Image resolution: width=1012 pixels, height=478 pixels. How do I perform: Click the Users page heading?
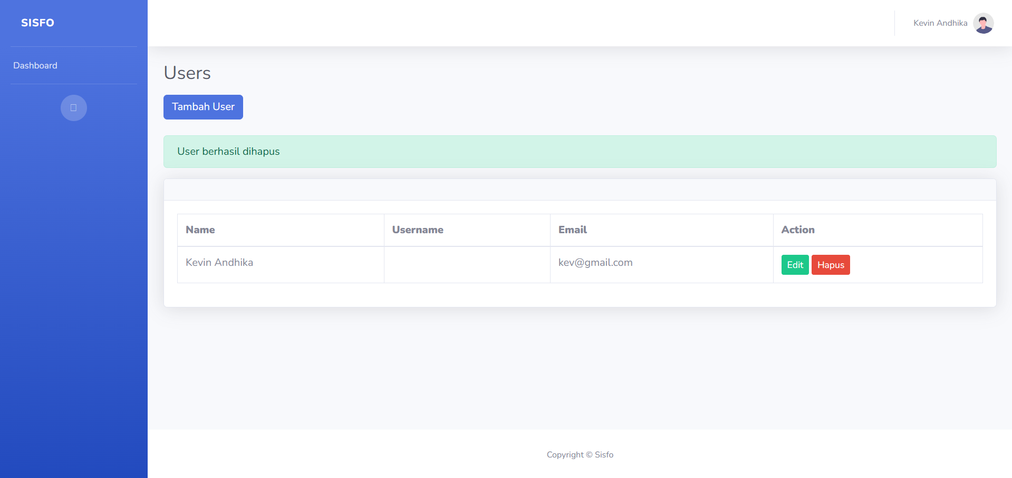(187, 73)
